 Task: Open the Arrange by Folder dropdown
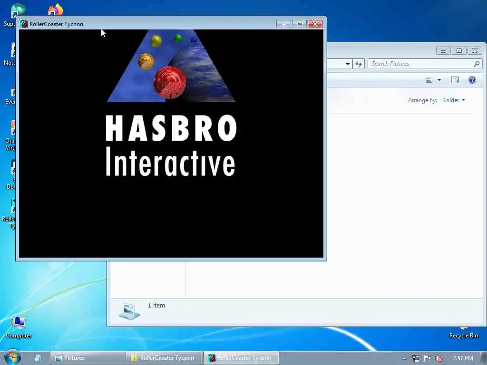point(454,100)
